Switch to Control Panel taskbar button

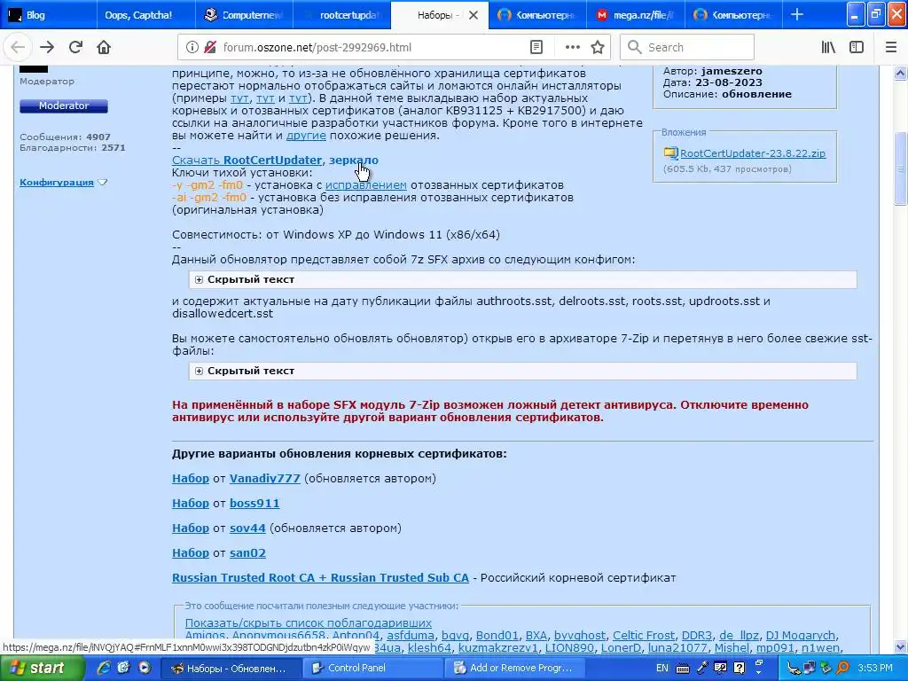click(373, 669)
